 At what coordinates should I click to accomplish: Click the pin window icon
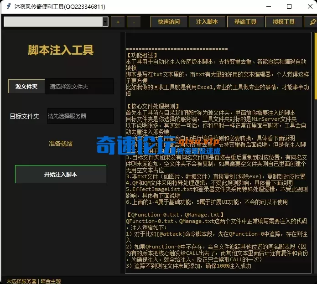(312, 22)
